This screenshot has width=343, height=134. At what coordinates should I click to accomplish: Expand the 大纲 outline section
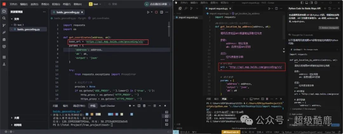tap(13, 118)
